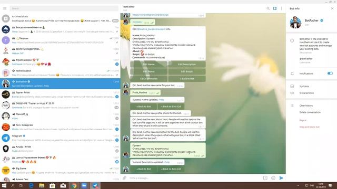Open Task View in the taskbar
This screenshot has width=337, height=189.
tap(21, 185)
